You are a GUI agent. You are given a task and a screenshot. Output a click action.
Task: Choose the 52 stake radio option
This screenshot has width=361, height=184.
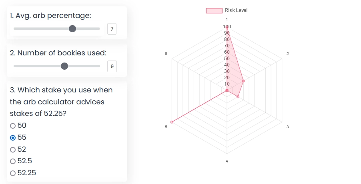click(x=13, y=150)
